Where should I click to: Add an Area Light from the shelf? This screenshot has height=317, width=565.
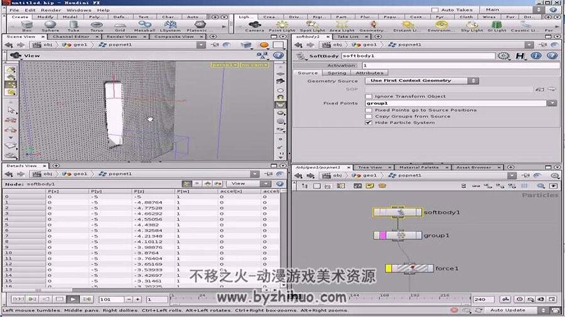coord(342,26)
